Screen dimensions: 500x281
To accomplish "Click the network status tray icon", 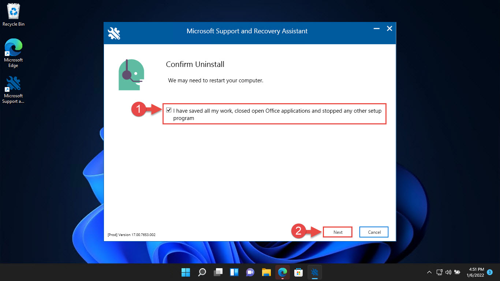I will coord(440,272).
